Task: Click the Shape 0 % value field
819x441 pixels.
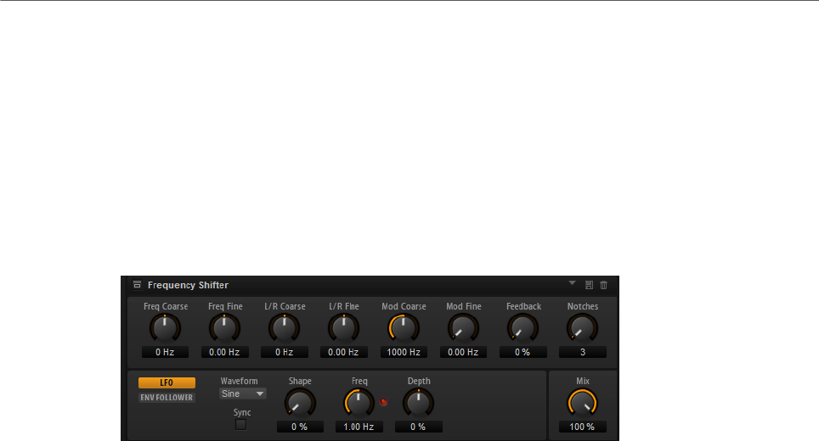Action: tap(300, 427)
